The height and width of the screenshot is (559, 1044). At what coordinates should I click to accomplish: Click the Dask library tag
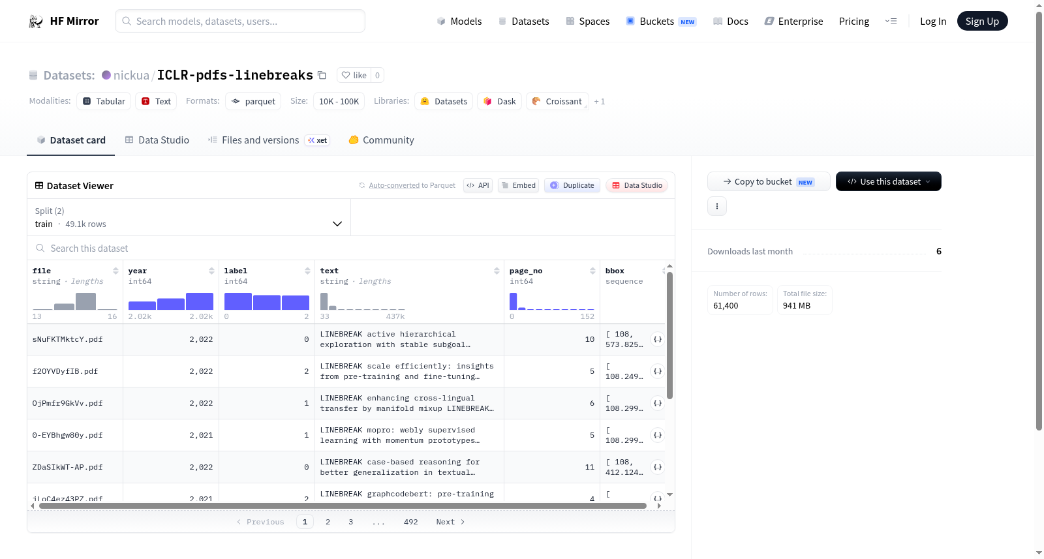pyautogui.click(x=499, y=101)
